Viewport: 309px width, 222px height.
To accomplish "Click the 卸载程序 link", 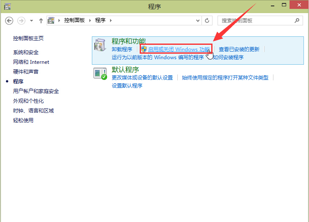I will (122, 49).
